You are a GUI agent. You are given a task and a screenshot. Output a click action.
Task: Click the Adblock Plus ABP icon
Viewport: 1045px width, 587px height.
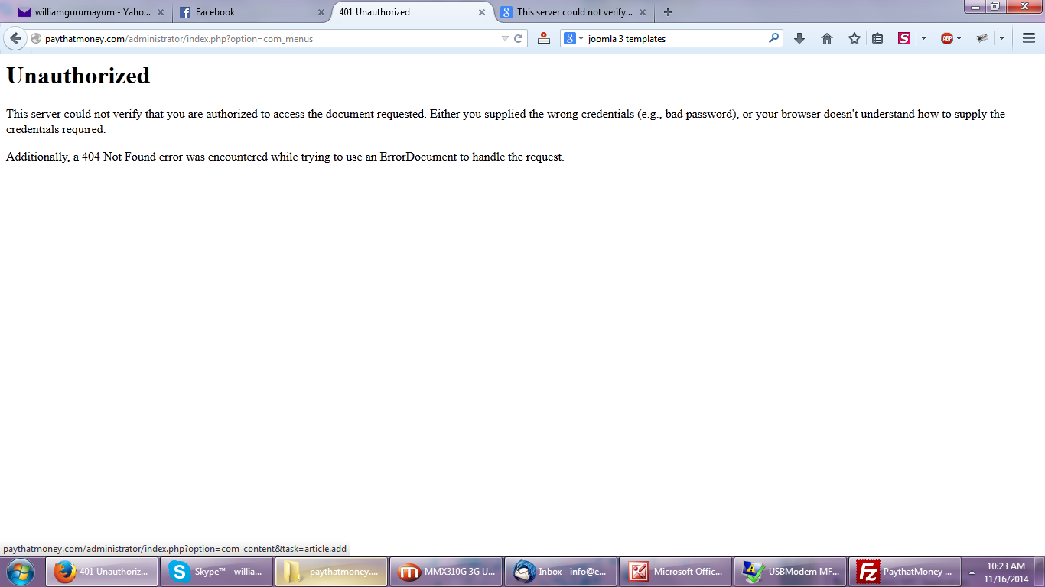(947, 38)
